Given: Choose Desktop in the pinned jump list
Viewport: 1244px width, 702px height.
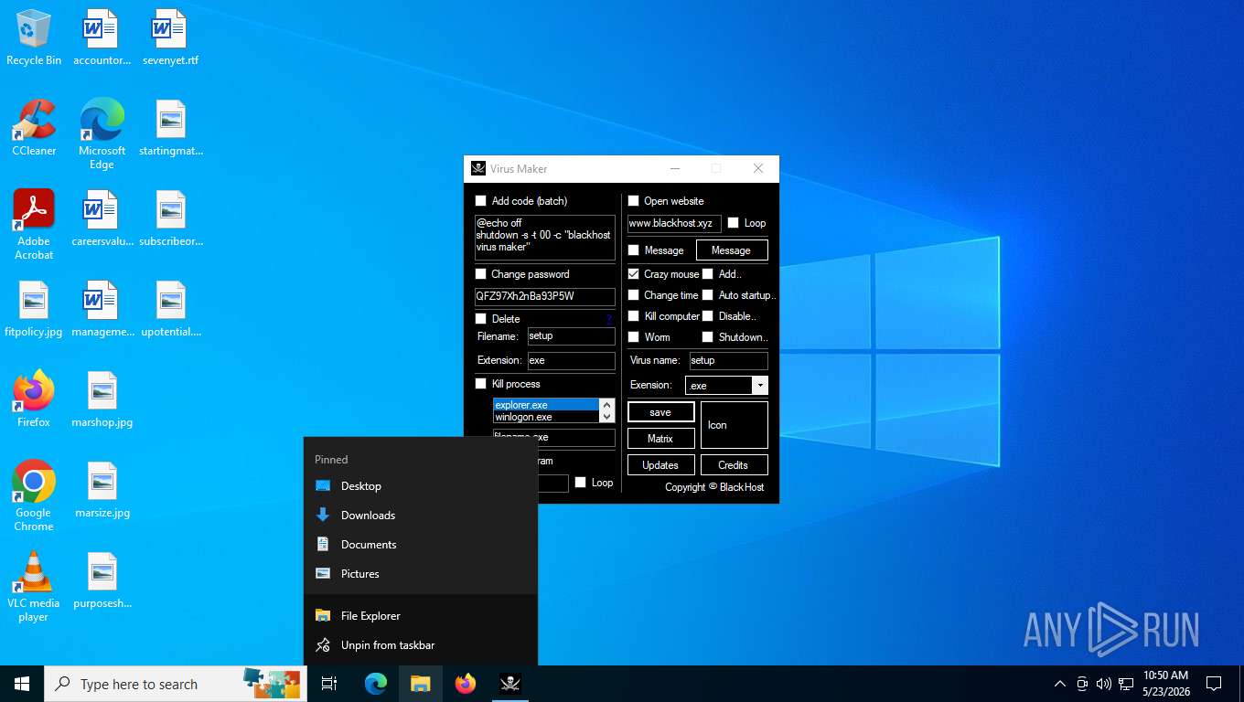Looking at the screenshot, I should point(421,486).
